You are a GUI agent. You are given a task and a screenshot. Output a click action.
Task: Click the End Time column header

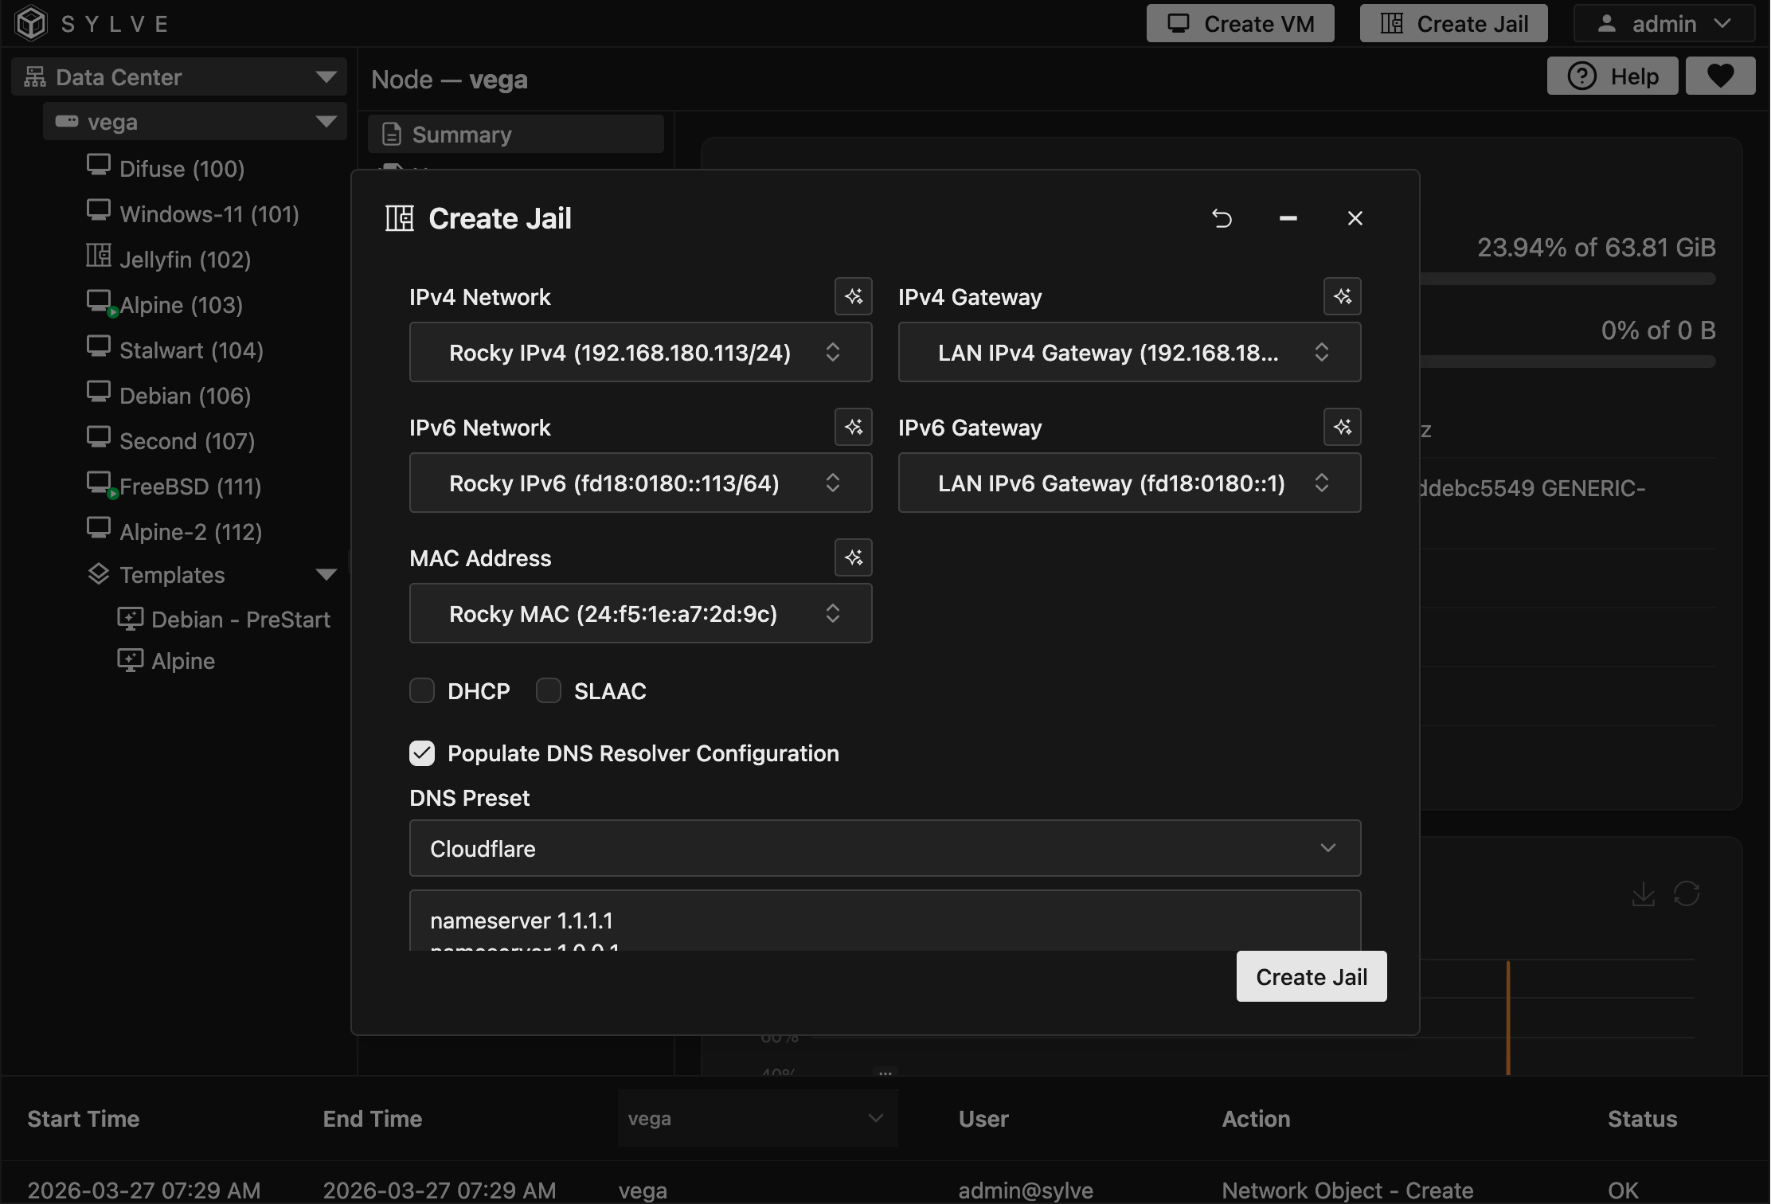373,1119
